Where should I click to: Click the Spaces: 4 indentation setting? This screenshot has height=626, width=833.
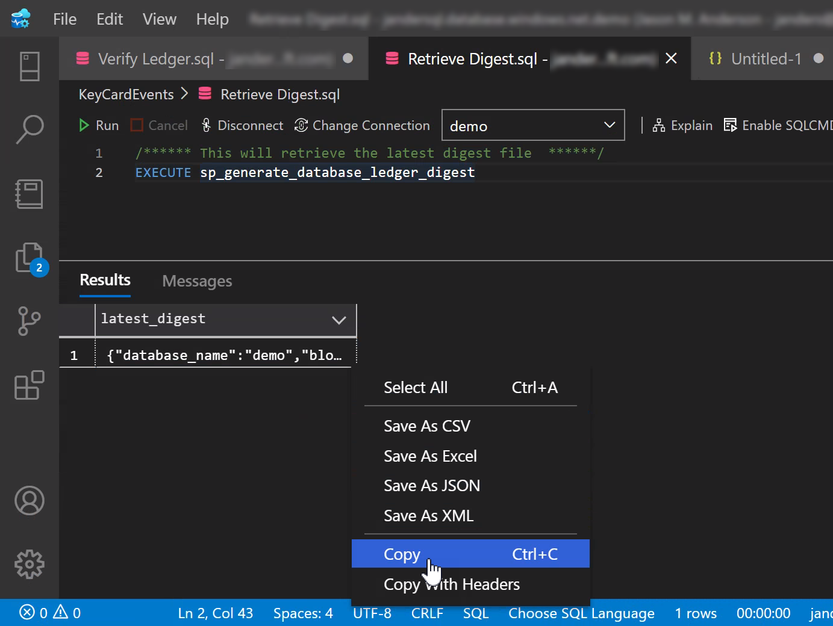coord(303,613)
